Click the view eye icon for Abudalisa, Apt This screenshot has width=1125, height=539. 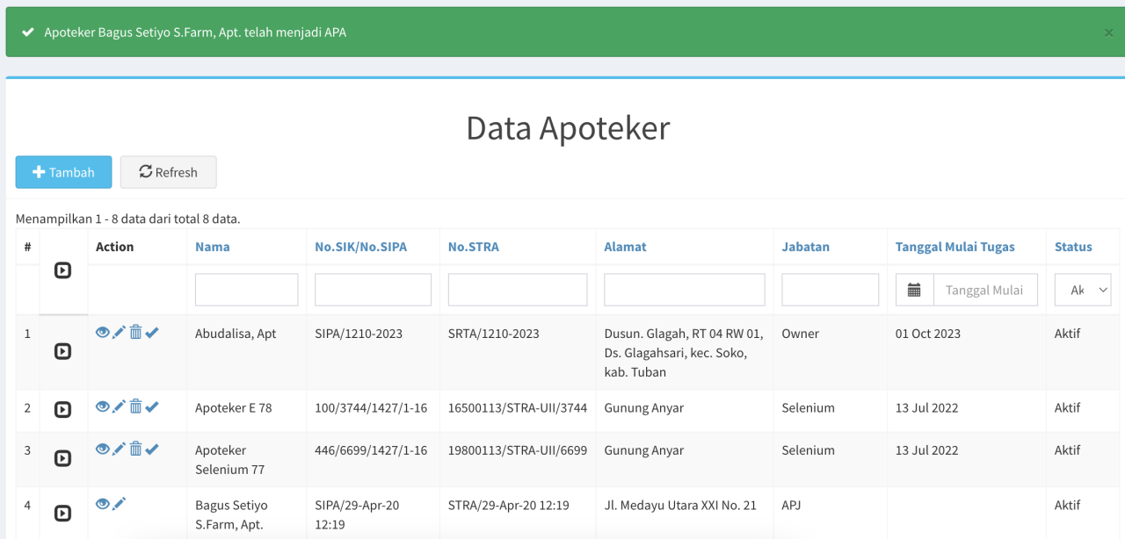point(103,333)
